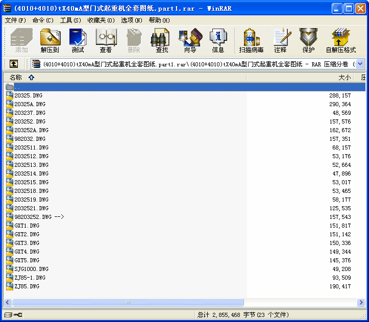Show archive Info (信息) icon
This screenshot has height=322, width=369.
coord(218,40)
